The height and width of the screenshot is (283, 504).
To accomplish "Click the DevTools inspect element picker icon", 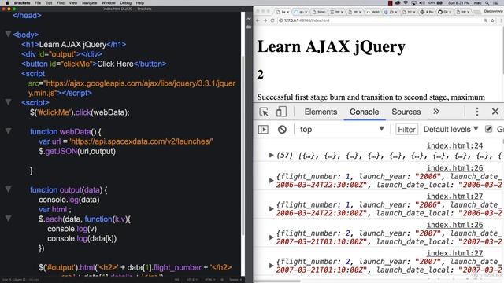I will point(264,112).
